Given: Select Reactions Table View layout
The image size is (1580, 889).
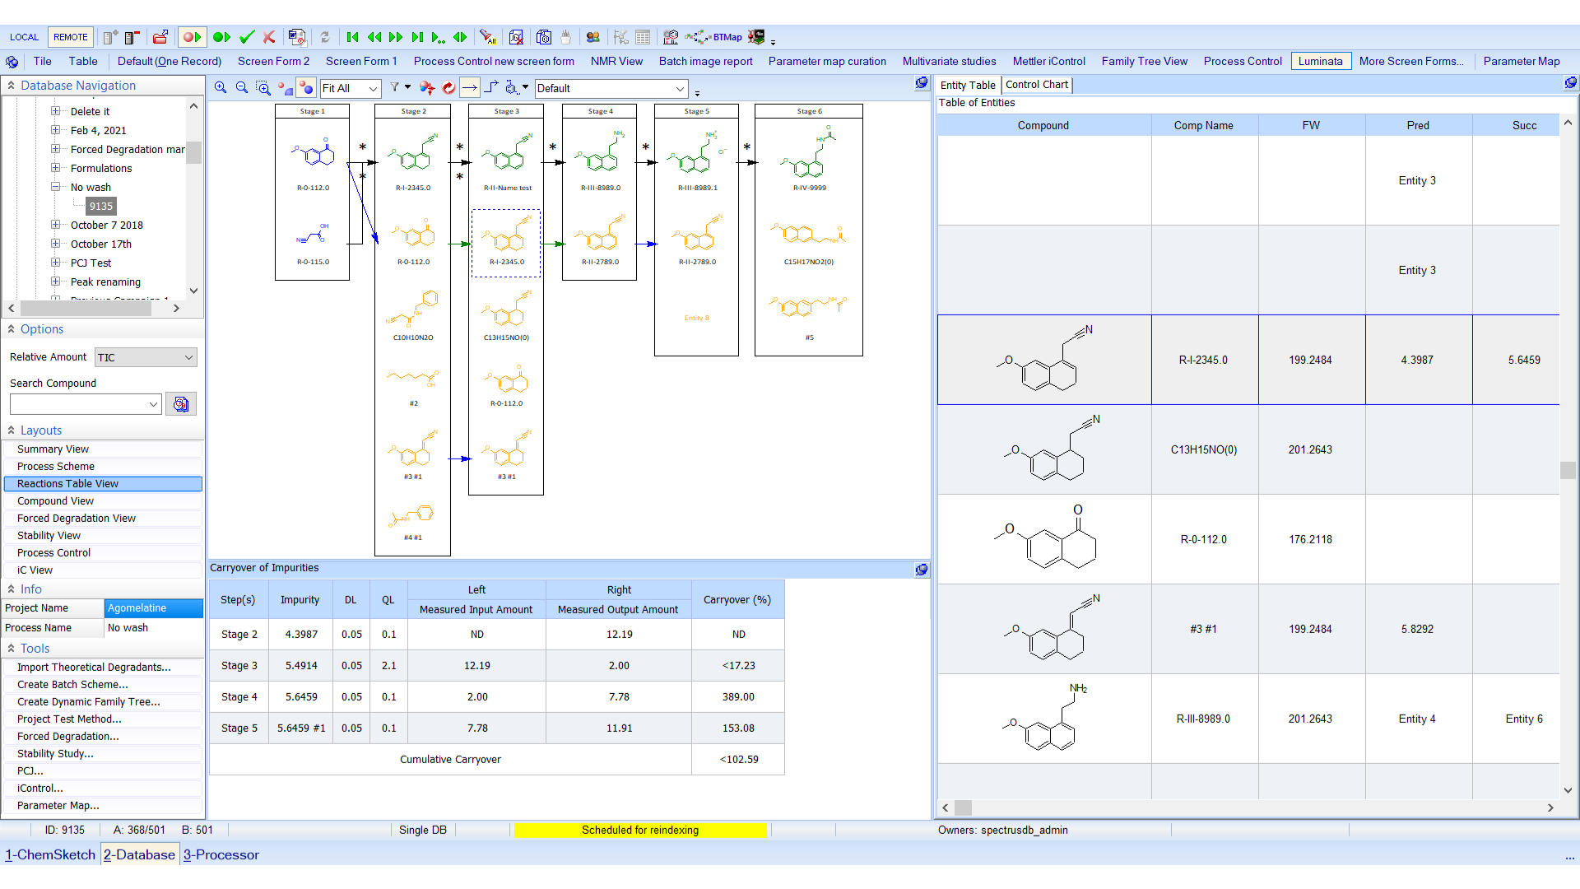Looking at the screenshot, I should (x=68, y=483).
